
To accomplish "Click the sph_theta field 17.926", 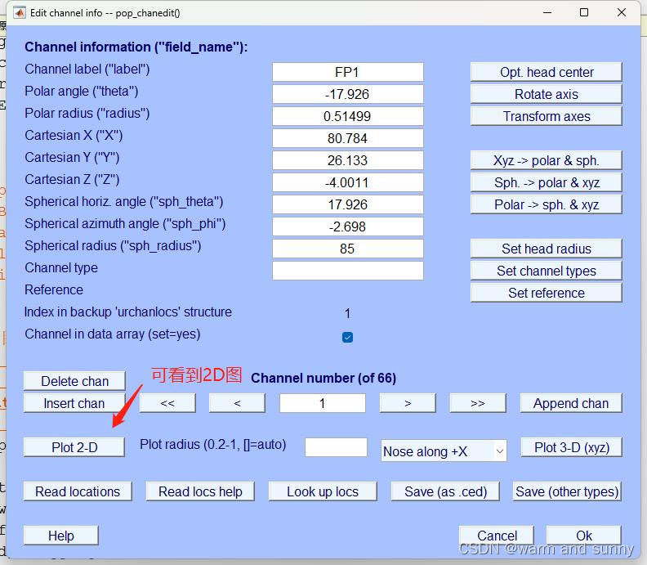I will click(347, 204).
